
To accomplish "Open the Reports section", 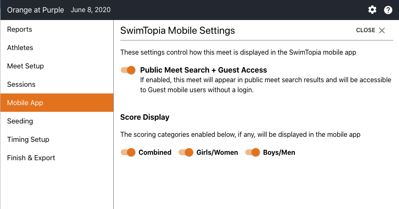I will tap(20, 29).
